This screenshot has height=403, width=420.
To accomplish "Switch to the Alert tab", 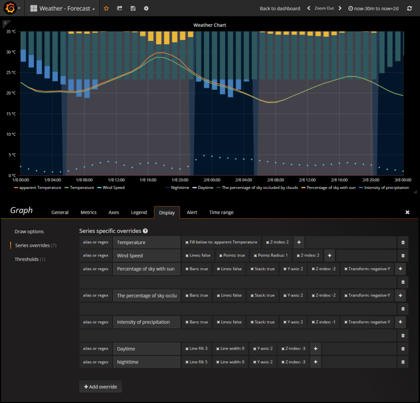I will 192,212.
